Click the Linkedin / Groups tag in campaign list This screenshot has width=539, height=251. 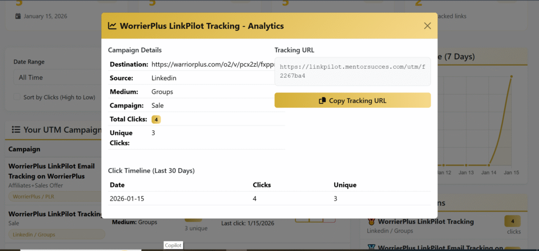pyautogui.click(x=34, y=235)
